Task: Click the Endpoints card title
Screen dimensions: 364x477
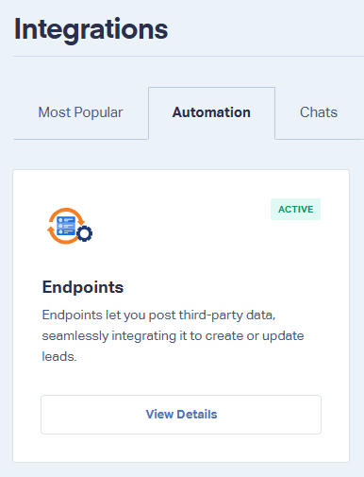Action: [x=83, y=287]
